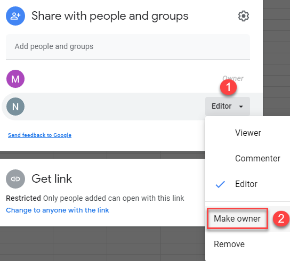Screen dimensions: 290x261
Task: Open Send feedback to Google link
Action: pyautogui.click(x=39, y=135)
